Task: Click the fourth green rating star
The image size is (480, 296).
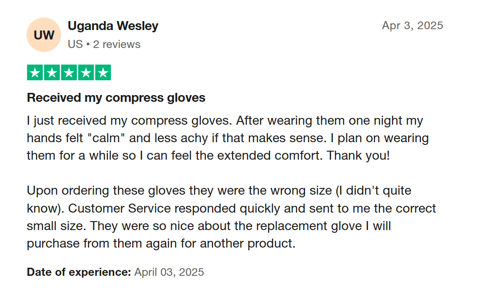Action: click(86, 73)
